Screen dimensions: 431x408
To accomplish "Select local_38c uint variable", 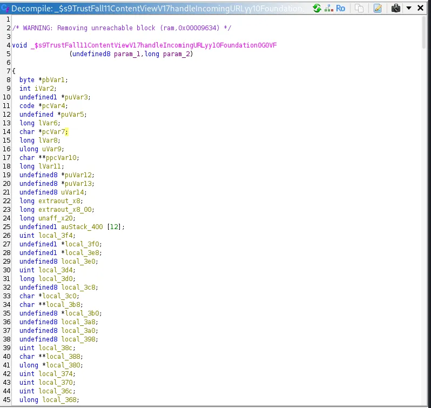I will (x=55, y=349).
